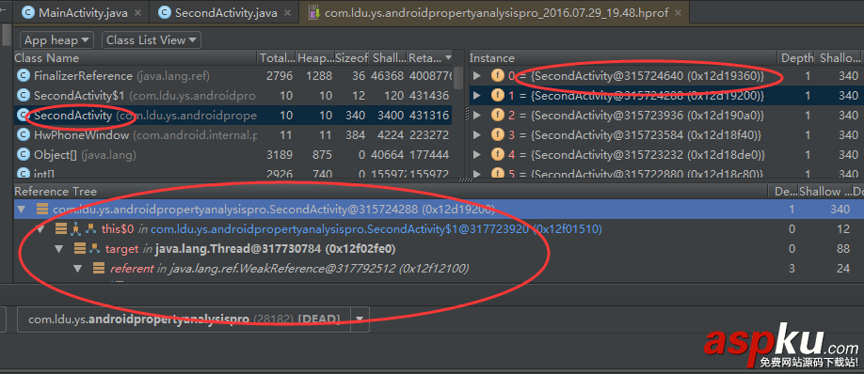864x374 pixels.
Task: Sort instances by Instance column header
Action: point(623,57)
